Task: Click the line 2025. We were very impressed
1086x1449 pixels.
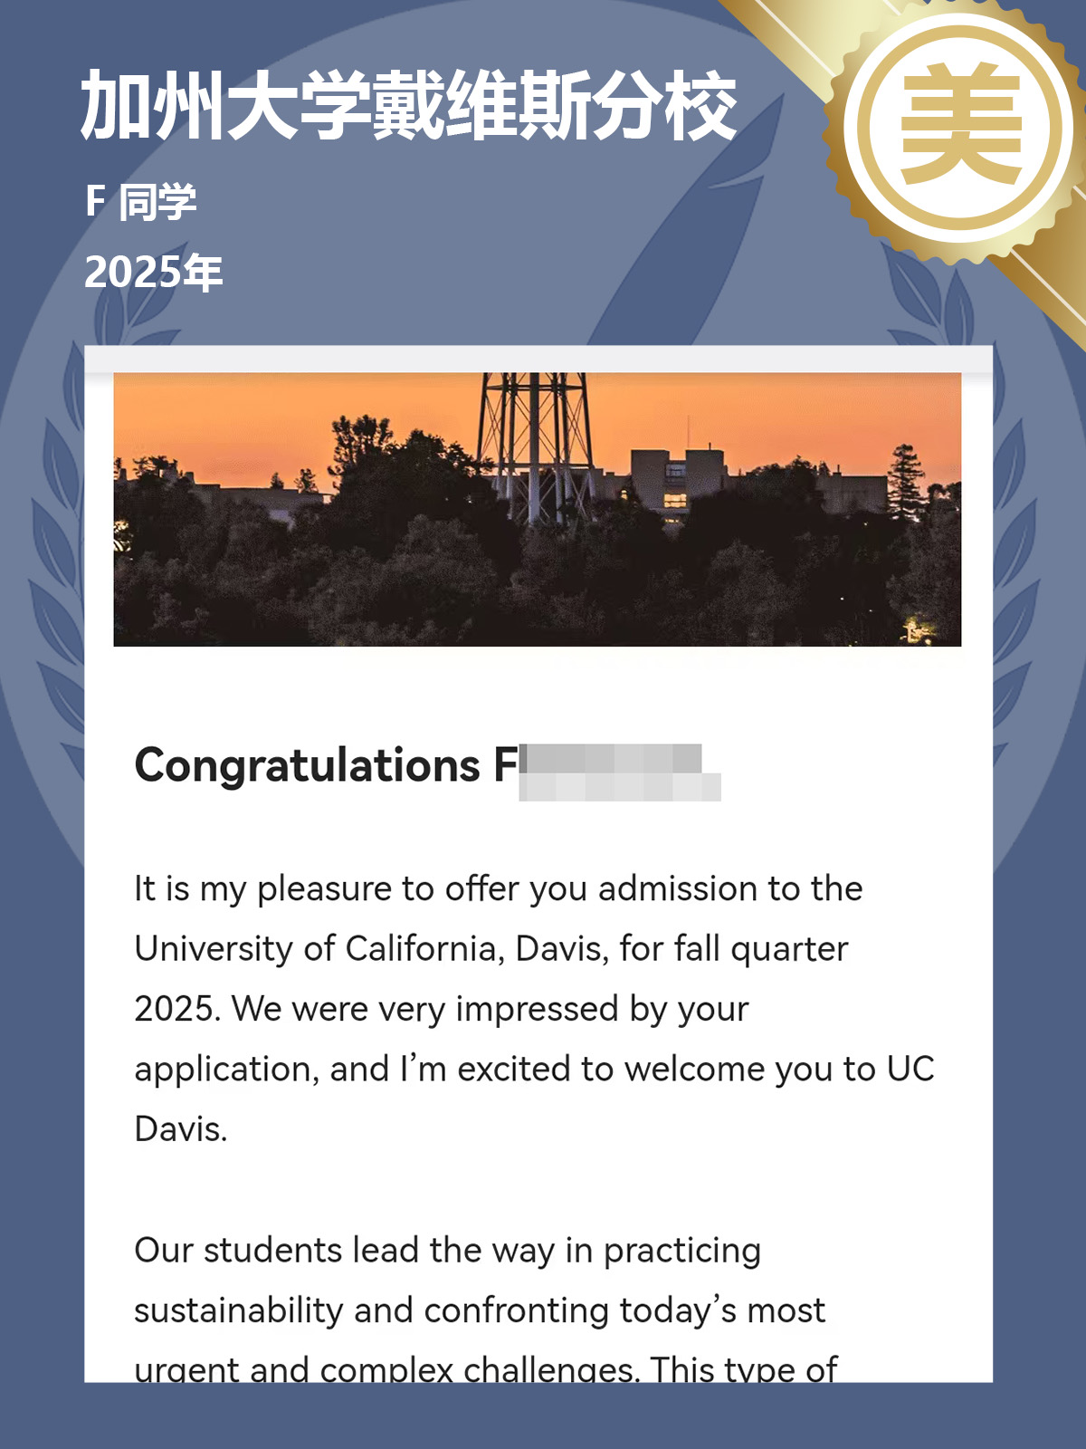Action: point(442,1009)
